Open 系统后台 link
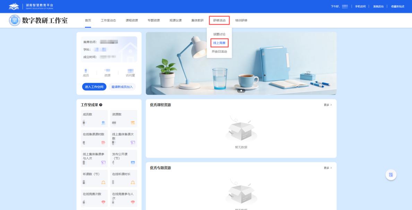The width and height of the screenshot is (412, 210). point(378,6)
